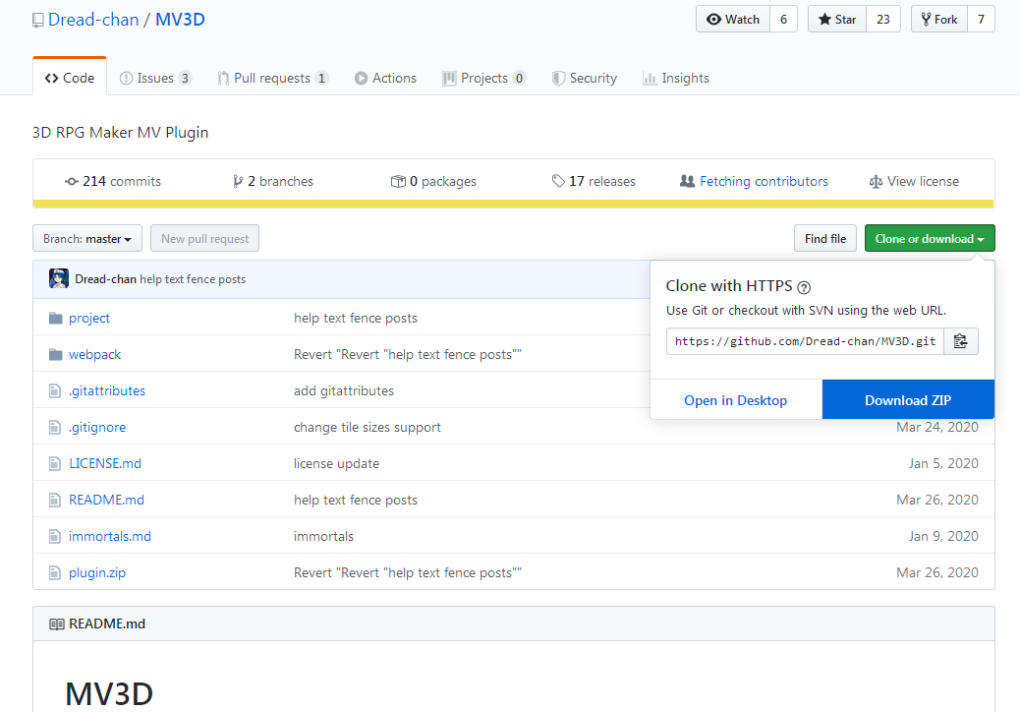Click the file icon beside .gitattributes
Image resolution: width=1020 pixels, height=712 pixels.
[x=55, y=391]
